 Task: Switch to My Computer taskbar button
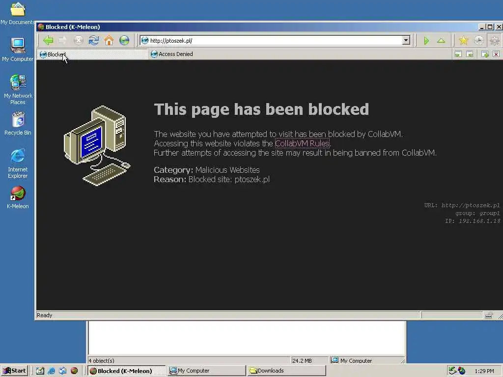click(x=207, y=371)
